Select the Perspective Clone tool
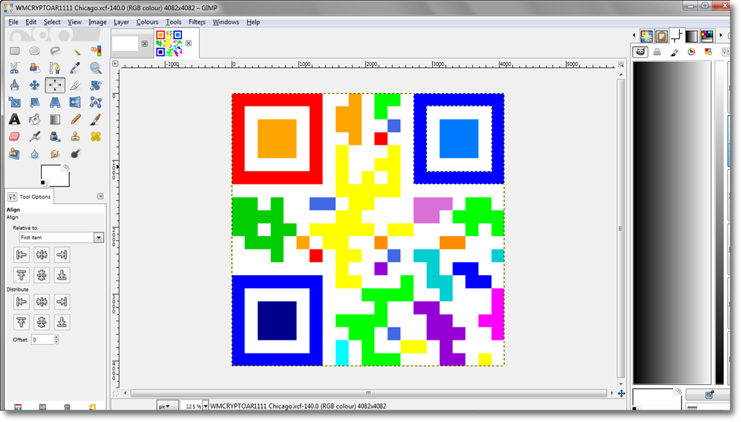The height and width of the screenshot is (422, 741). pyautogui.click(x=14, y=154)
